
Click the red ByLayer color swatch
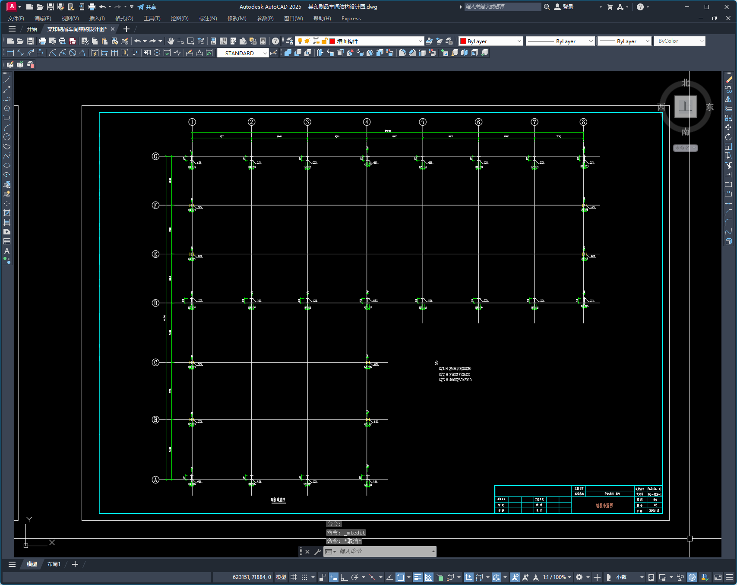pos(463,41)
